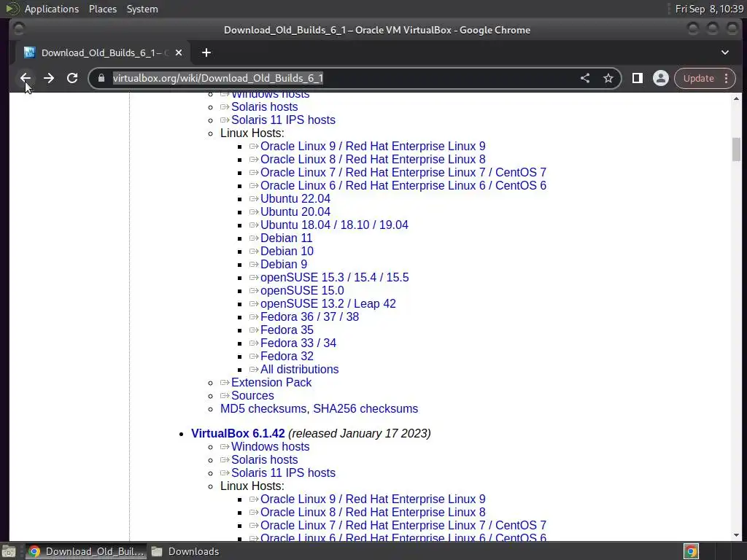Open the Debian 10 link
Image resolution: width=747 pixels, height=560 pixels.
[287, 252]
